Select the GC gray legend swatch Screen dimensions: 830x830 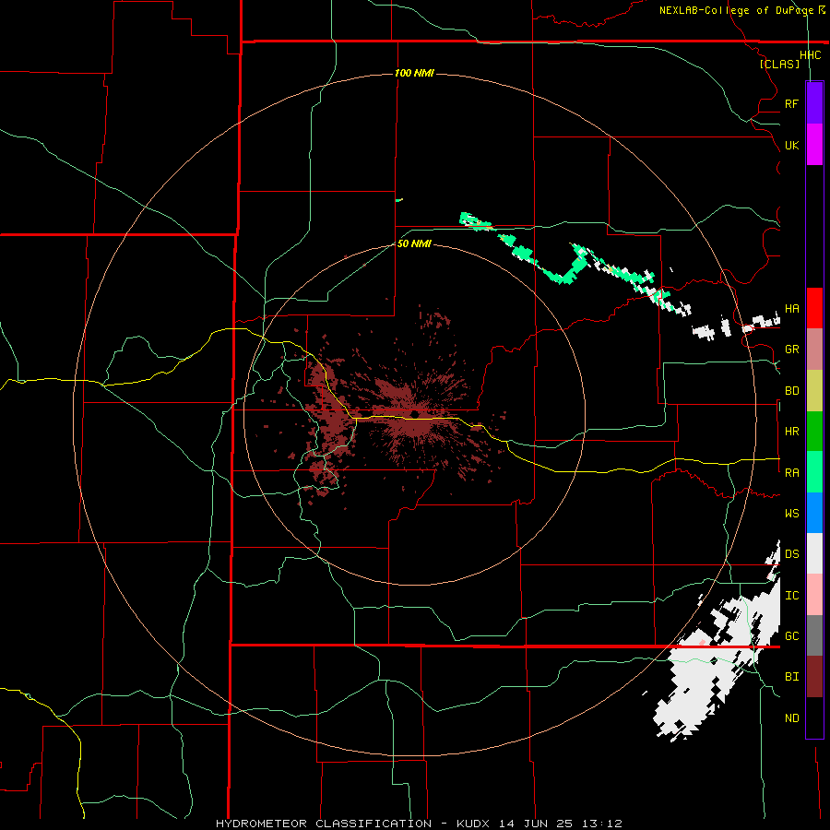click(814, 635)
